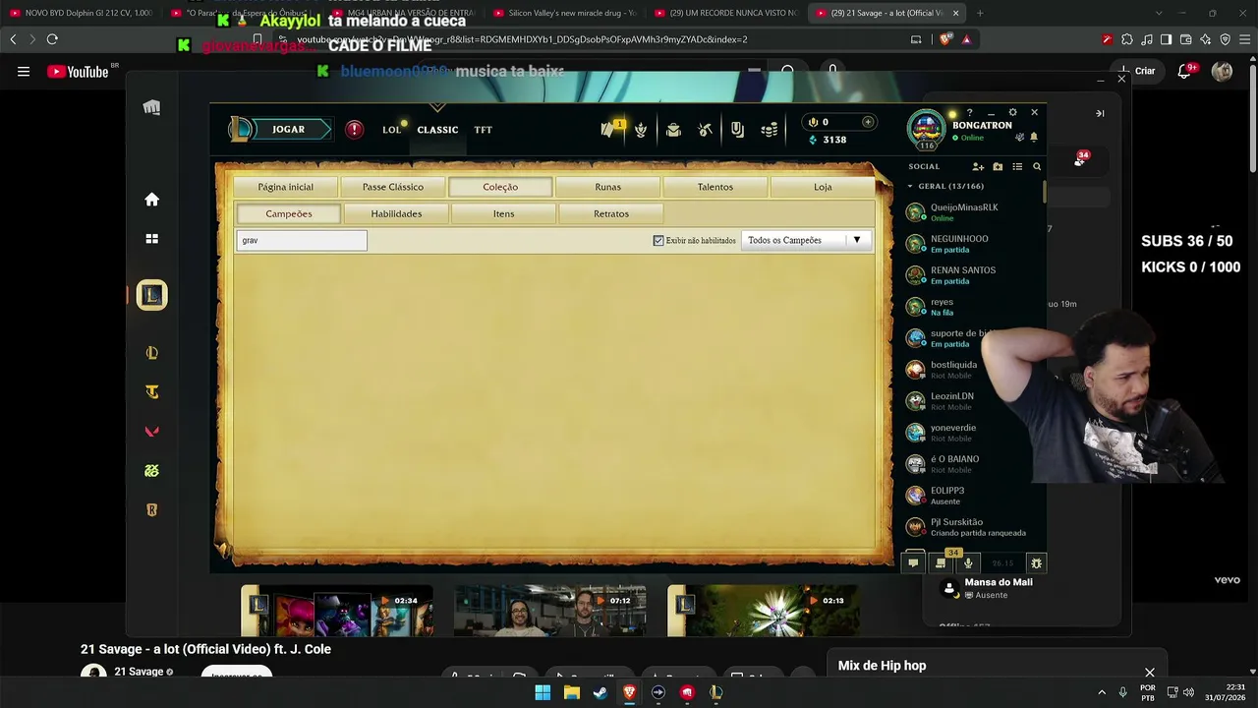The width and height of the screenshot is (1258, 708).
Task: Add a friend in the Social panel
Action: 978,167
